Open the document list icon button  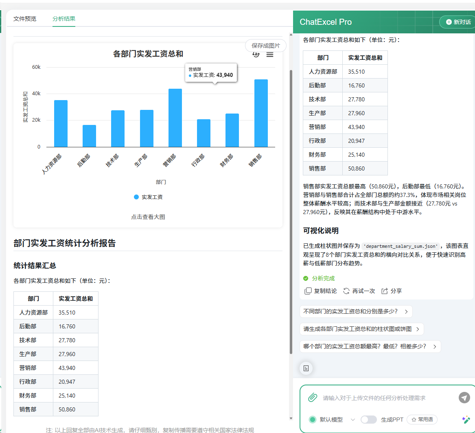[x=306, y=368]
